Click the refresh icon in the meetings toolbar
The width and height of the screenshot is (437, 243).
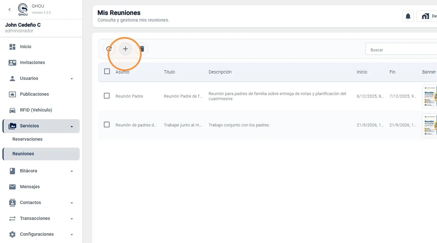109,49
